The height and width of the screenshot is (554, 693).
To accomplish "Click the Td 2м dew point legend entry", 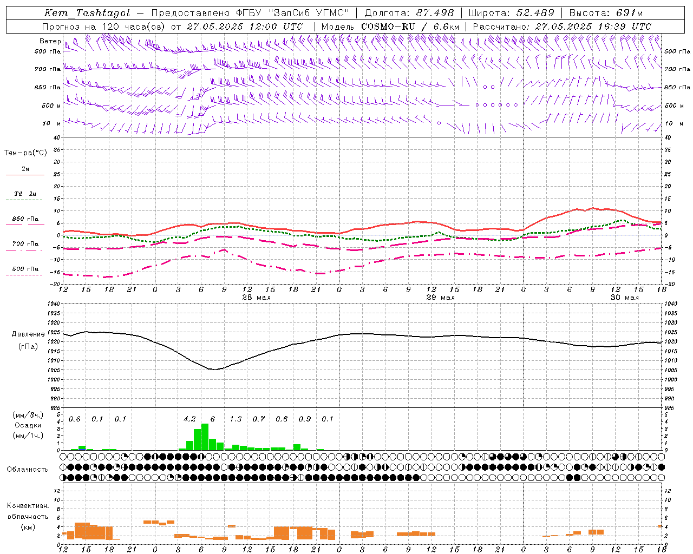I will pos(25,194).
